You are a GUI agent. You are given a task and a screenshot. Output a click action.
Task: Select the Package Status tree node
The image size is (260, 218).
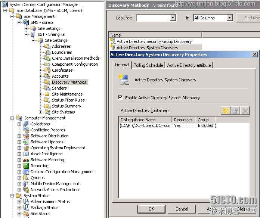(44, 208)
